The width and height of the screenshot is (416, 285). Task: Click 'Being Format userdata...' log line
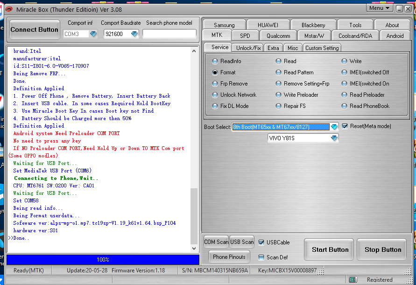46,215
